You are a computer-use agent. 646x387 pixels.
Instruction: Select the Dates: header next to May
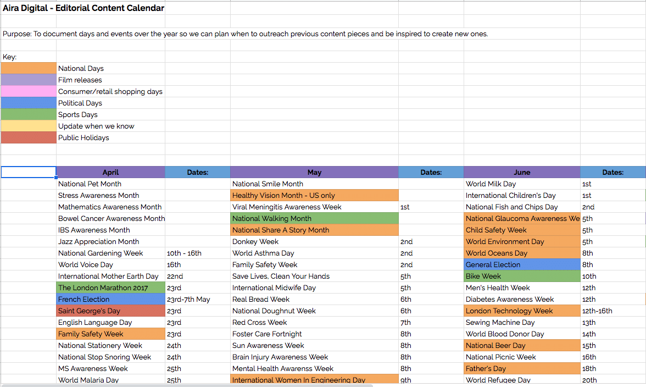(x=431, y=172)
